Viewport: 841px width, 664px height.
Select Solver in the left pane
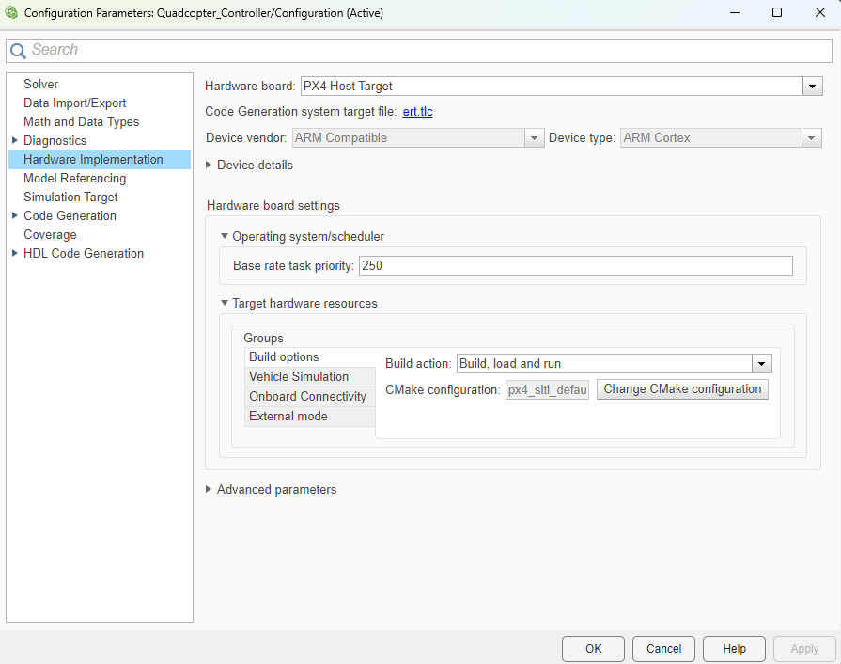click(x=41, y=84)
